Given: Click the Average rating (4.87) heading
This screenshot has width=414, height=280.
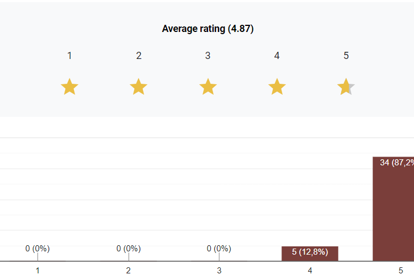Looking at the screenshot, I should click(x=208, y=29).
